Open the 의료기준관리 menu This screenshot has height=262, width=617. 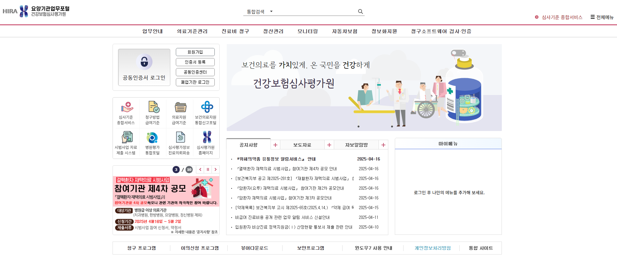click(192, 31)
